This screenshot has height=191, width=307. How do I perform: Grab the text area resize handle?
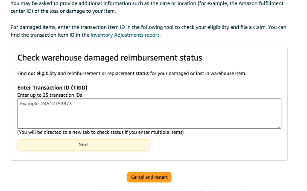click(x=279, y=126)
